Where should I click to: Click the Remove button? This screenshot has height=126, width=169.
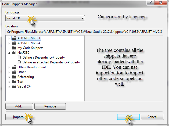coord(50,106)
